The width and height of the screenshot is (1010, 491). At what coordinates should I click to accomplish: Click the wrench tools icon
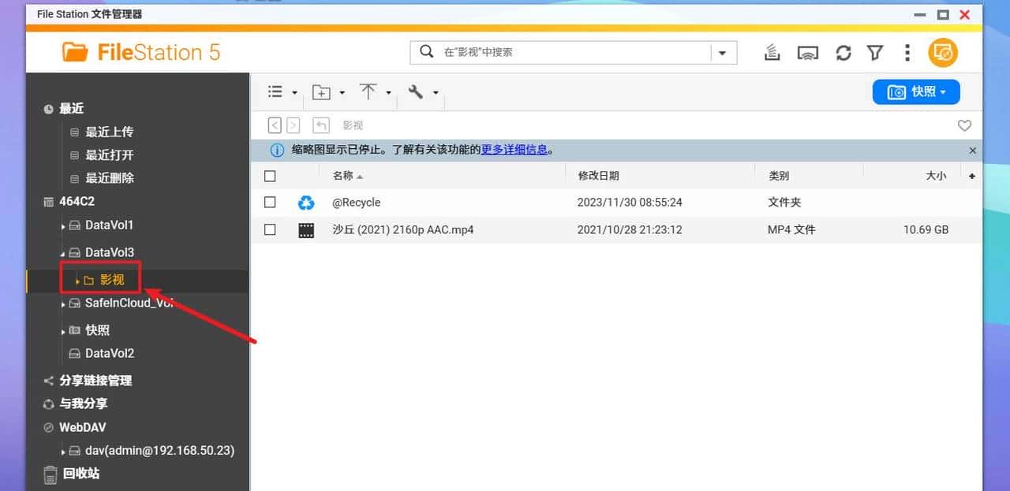coord(416,91)
